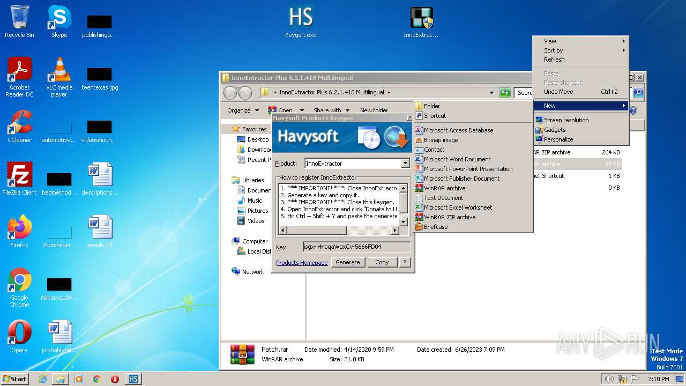Create new Bitmap image from the submenu
Screen dimensions: 686x386
(x=473, y=140)
